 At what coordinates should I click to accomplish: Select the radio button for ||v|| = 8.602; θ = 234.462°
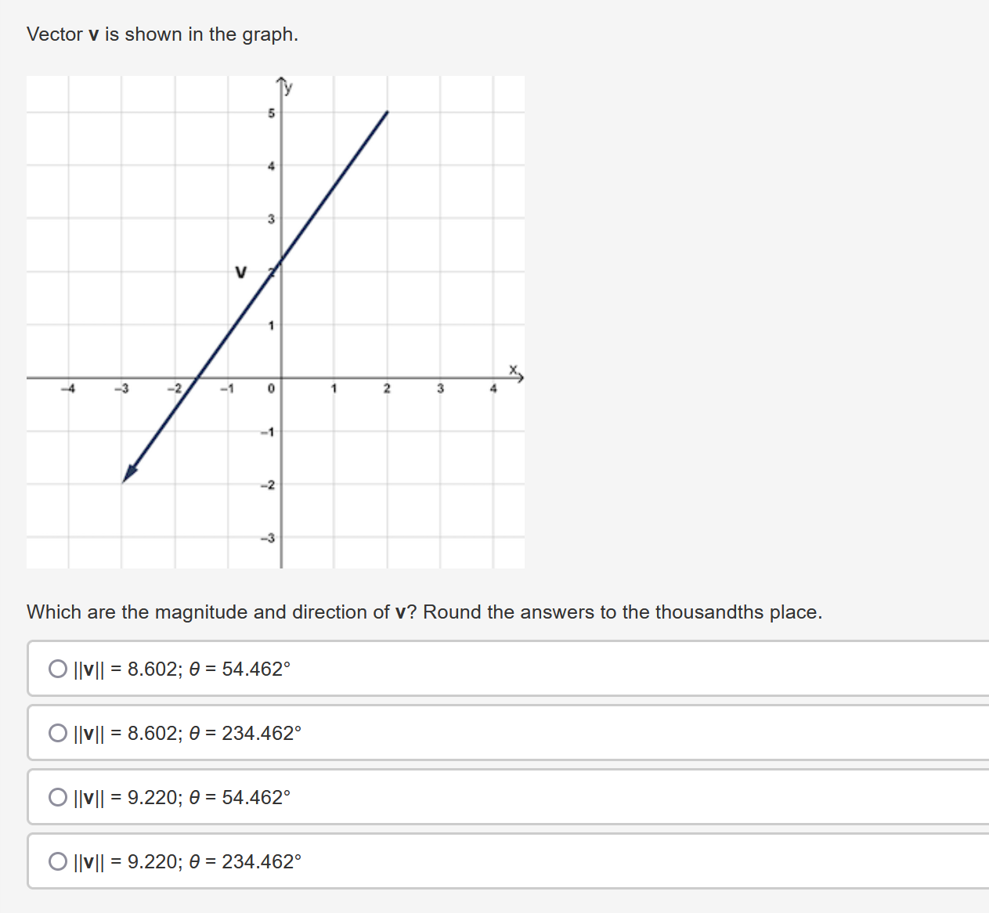pyautogui.click(x=56, y=734)
